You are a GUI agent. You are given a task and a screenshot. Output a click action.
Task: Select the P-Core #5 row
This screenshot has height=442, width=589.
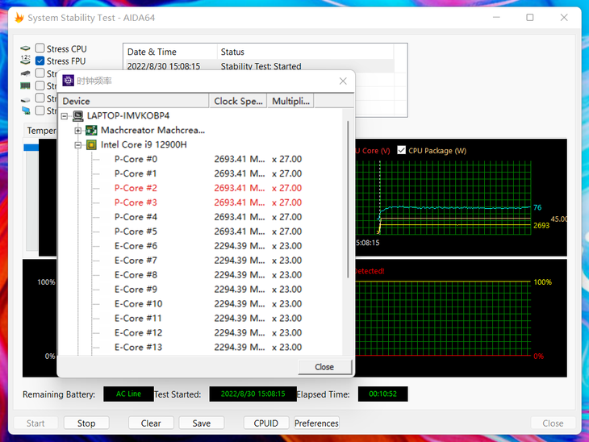pos(201,231)
